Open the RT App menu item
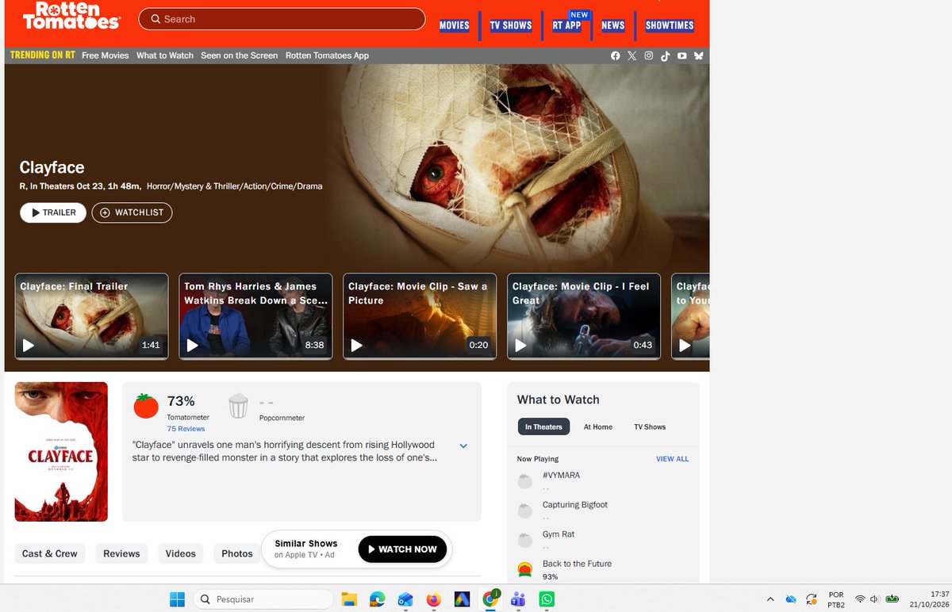The width and height of the screenshot is (952, 612). tap(567, 25)
